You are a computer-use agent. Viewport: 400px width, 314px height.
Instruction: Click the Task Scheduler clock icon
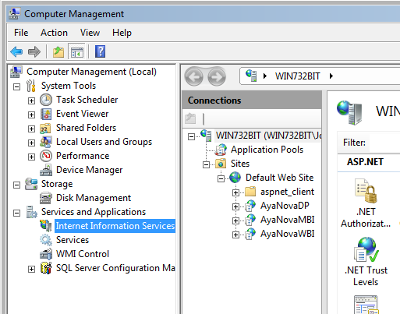[x=46, y=100]
